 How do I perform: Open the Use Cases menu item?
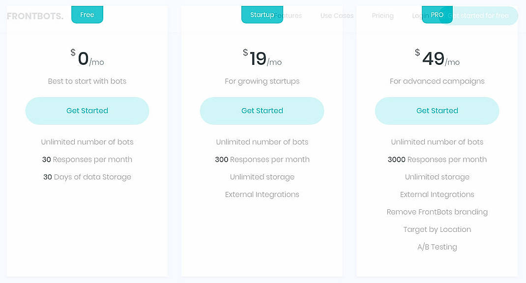pos(337,15)
